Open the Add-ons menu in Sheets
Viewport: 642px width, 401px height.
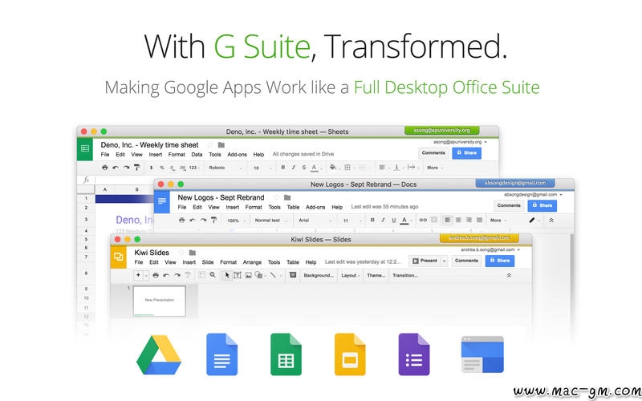coord(237,155)
